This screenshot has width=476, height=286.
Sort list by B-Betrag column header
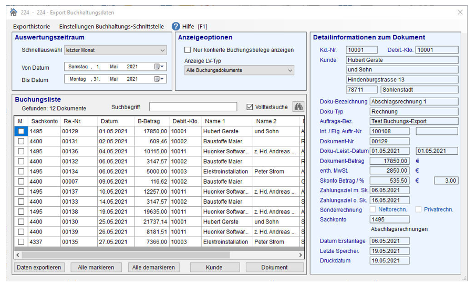[148, 121]
